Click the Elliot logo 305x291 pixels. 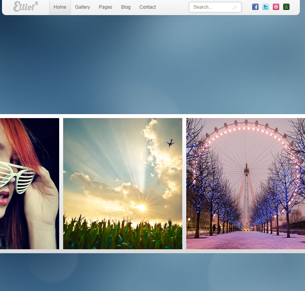tap(25, 7)
